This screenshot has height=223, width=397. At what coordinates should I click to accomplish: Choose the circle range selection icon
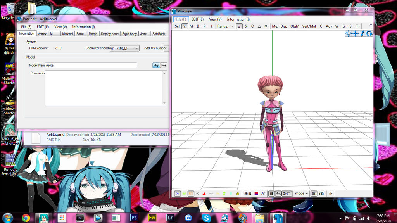[x=252, y=26]
